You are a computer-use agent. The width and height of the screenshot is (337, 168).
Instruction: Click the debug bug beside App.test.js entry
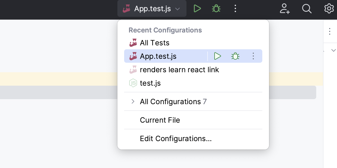(x=235, y=56)
